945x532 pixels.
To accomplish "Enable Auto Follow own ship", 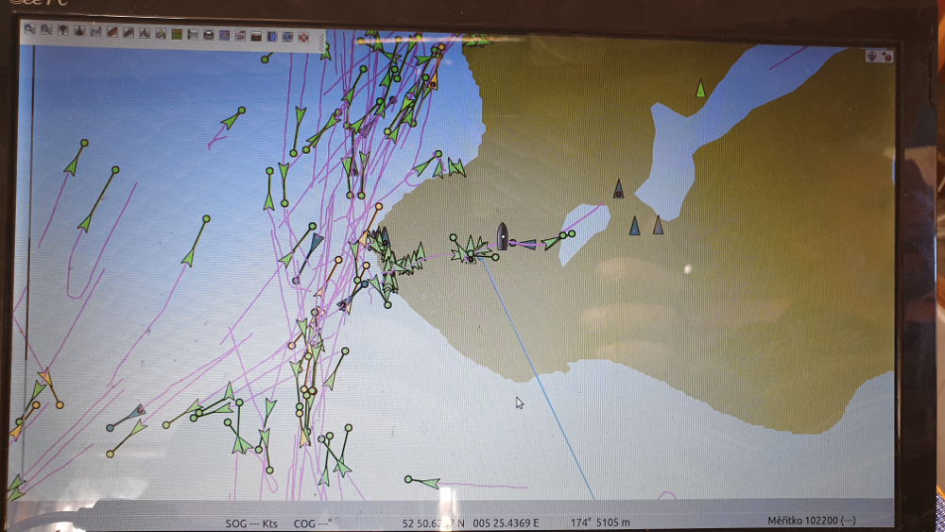I will coord(112,32).
